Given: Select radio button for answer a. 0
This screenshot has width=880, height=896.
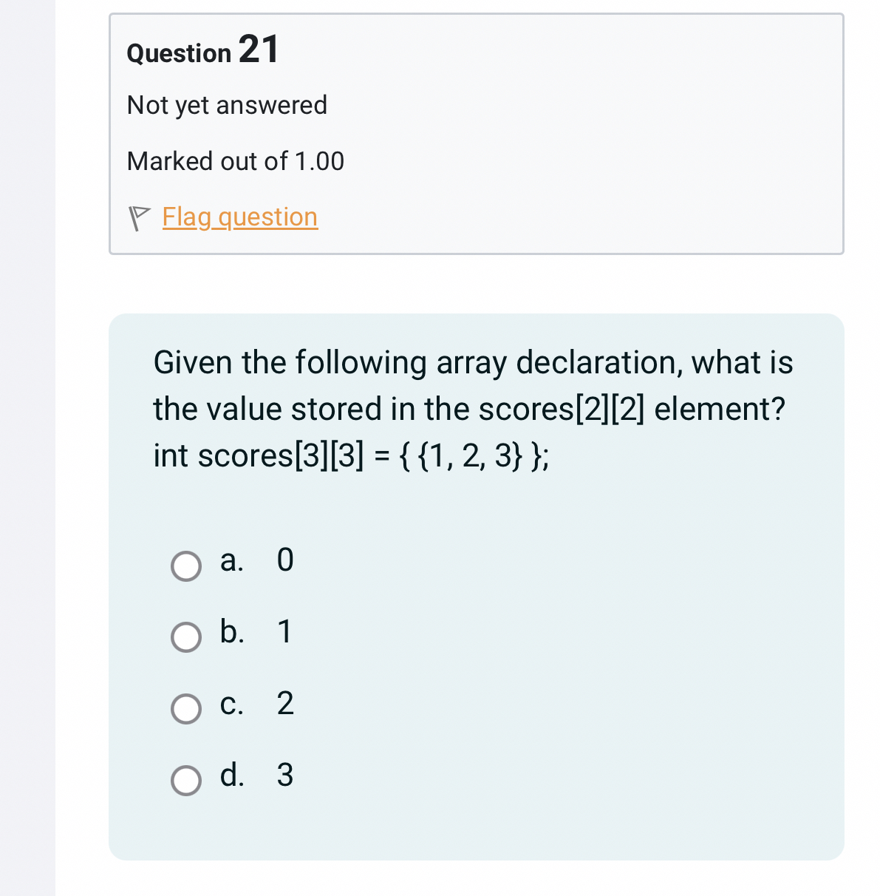Looking at the screenshot, I should pos(186,566).
